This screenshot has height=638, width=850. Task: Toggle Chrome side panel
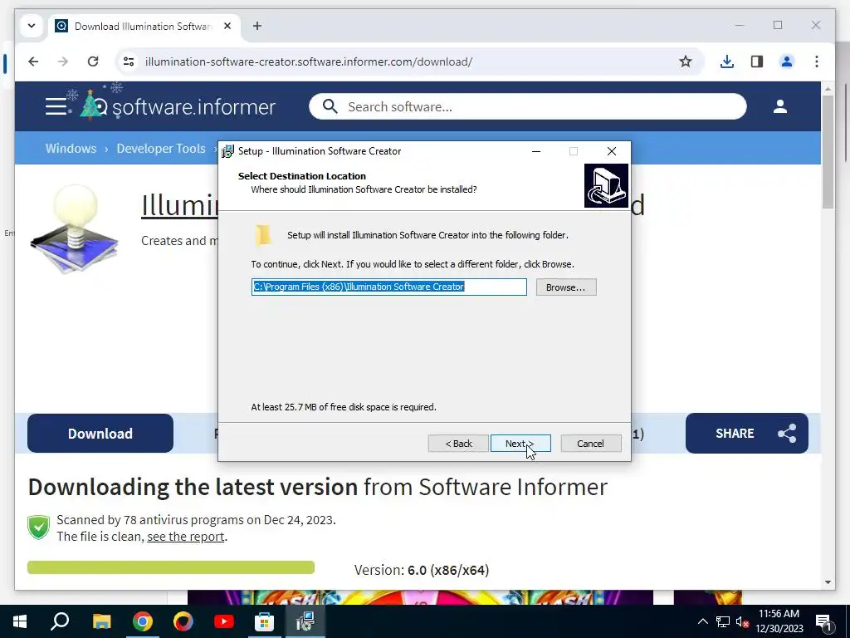point(757,61)
